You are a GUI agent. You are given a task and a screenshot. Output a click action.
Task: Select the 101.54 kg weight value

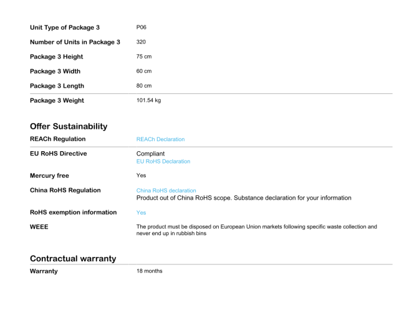[148, 100]
